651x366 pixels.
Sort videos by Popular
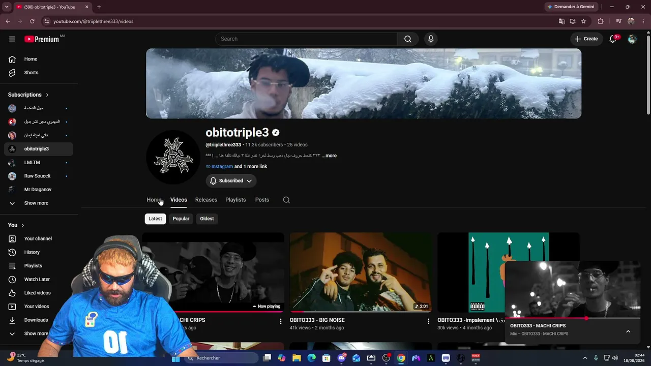pyautogui.click(x=181, y=219)
